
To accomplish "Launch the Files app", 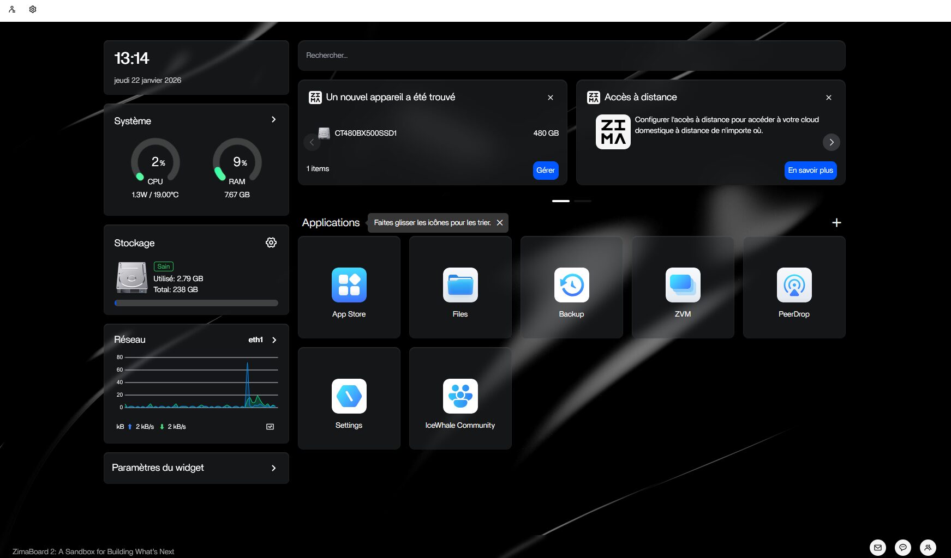I will click(460, 286).
